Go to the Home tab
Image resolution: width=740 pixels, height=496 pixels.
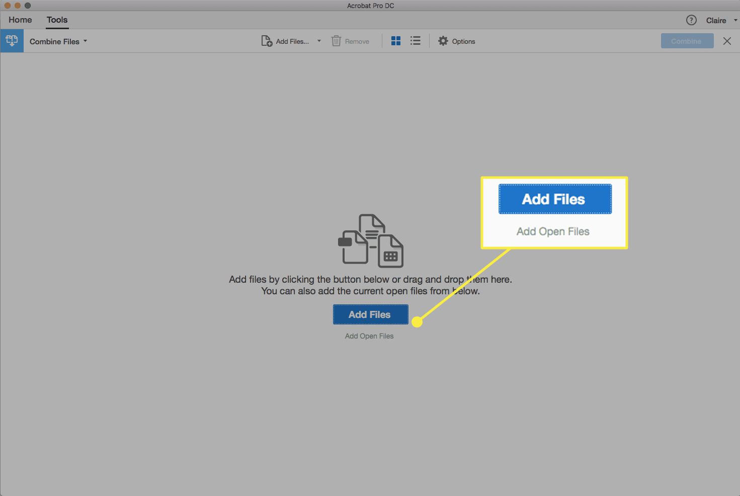click(20, 20)
